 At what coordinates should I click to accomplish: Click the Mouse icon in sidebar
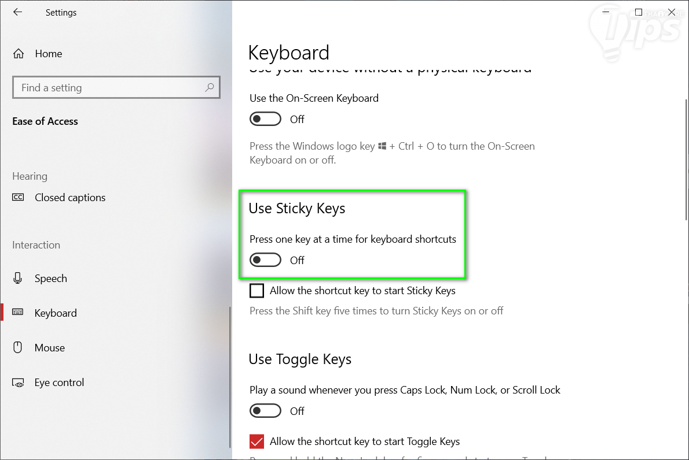(x=18, y=347)
